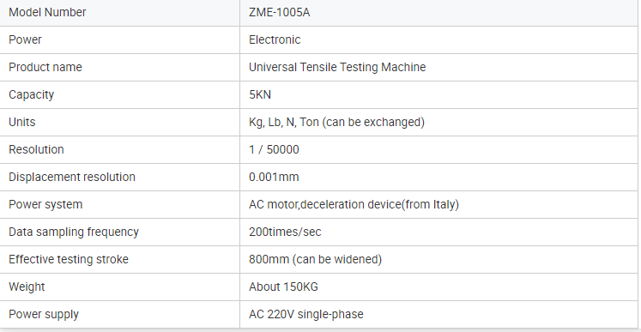Click the Data sampling frequency label
Image resolution: width=641 pixels, height=332 pixels.
[74, 232]
